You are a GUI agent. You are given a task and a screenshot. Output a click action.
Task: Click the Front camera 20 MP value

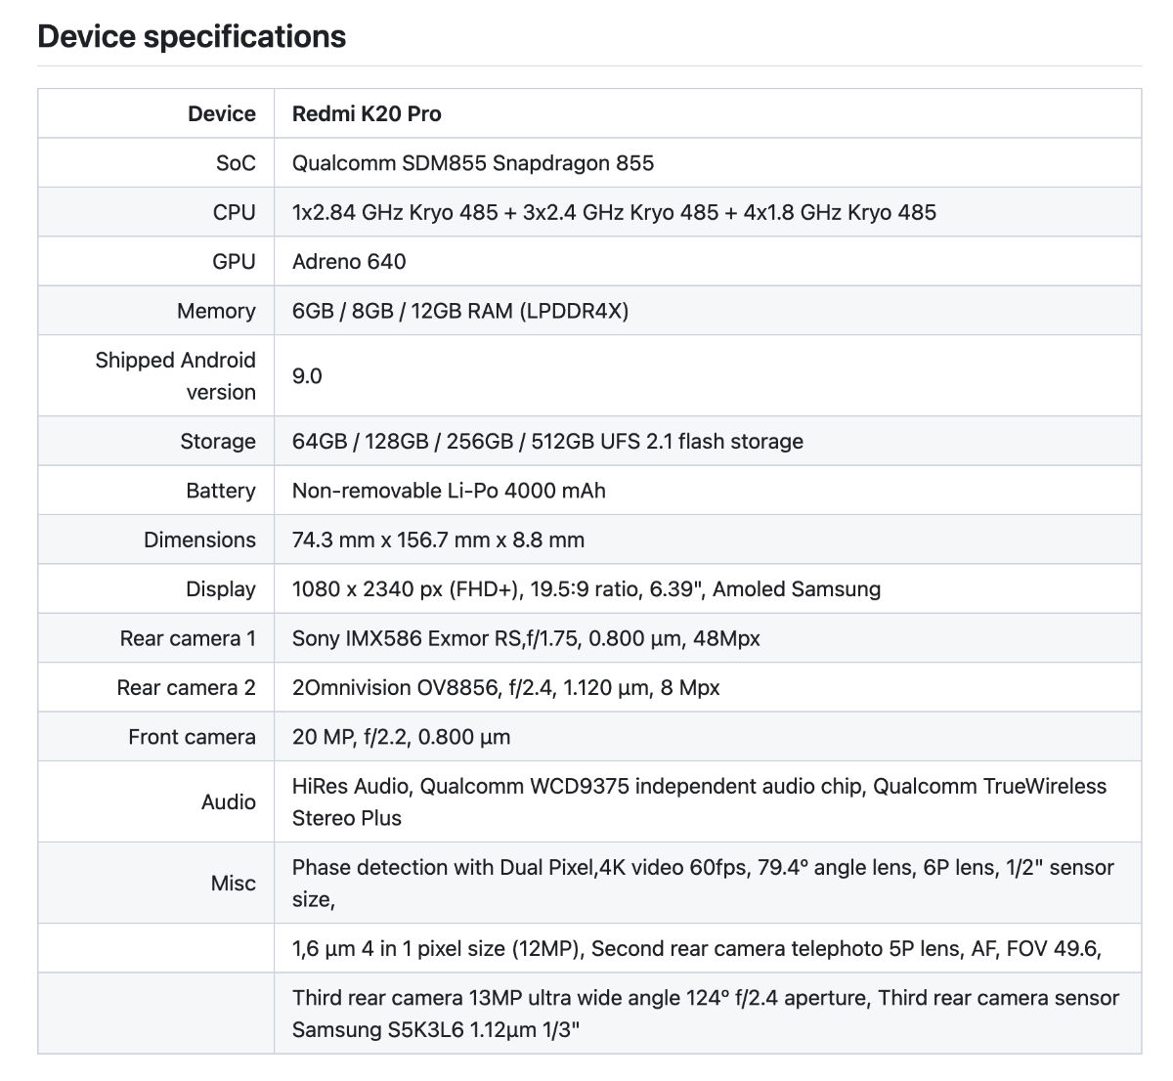point(401,737)
